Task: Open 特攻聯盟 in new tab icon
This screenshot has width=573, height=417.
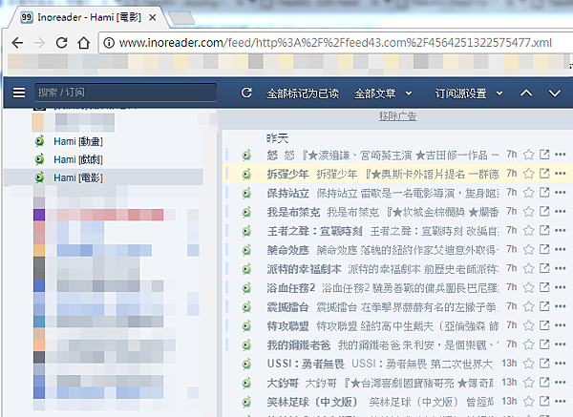Action: coord(544,325)
